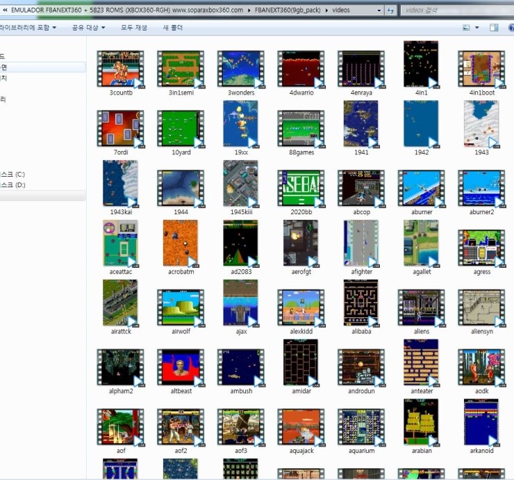Select the airwolf video thumbnail
Image resolution: width=514 pixels, height=480 pixels.
pyautogui.click(x=181, y=308)
